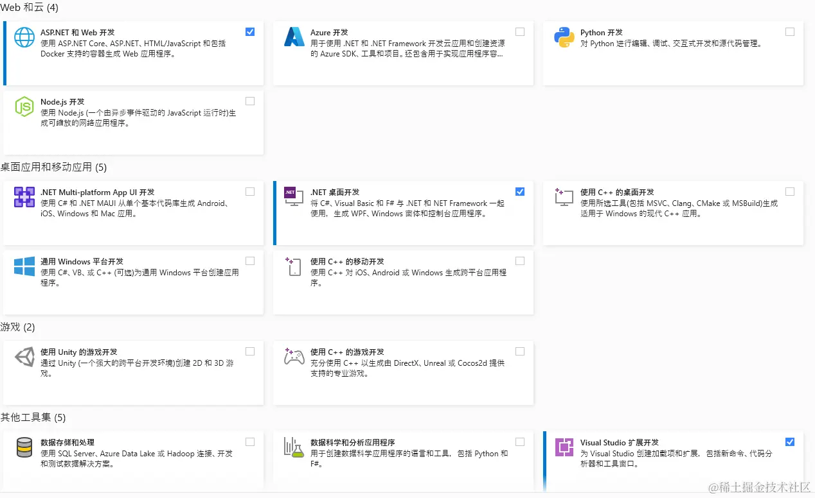This screenshot has width=815, height=498.
Task: Click the ASP.NET globe workload icon
Action: (24, 37)
